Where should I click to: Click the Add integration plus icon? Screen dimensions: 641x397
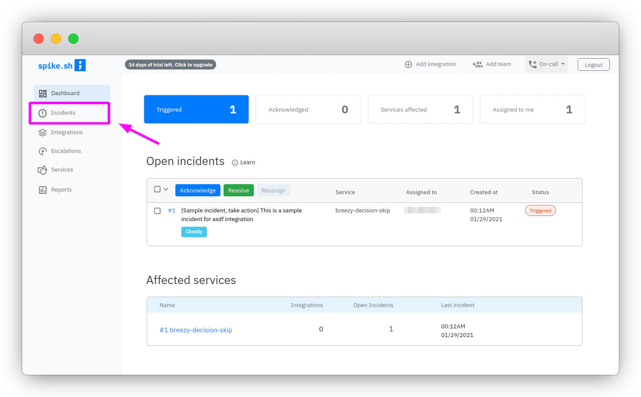[408, 64]
